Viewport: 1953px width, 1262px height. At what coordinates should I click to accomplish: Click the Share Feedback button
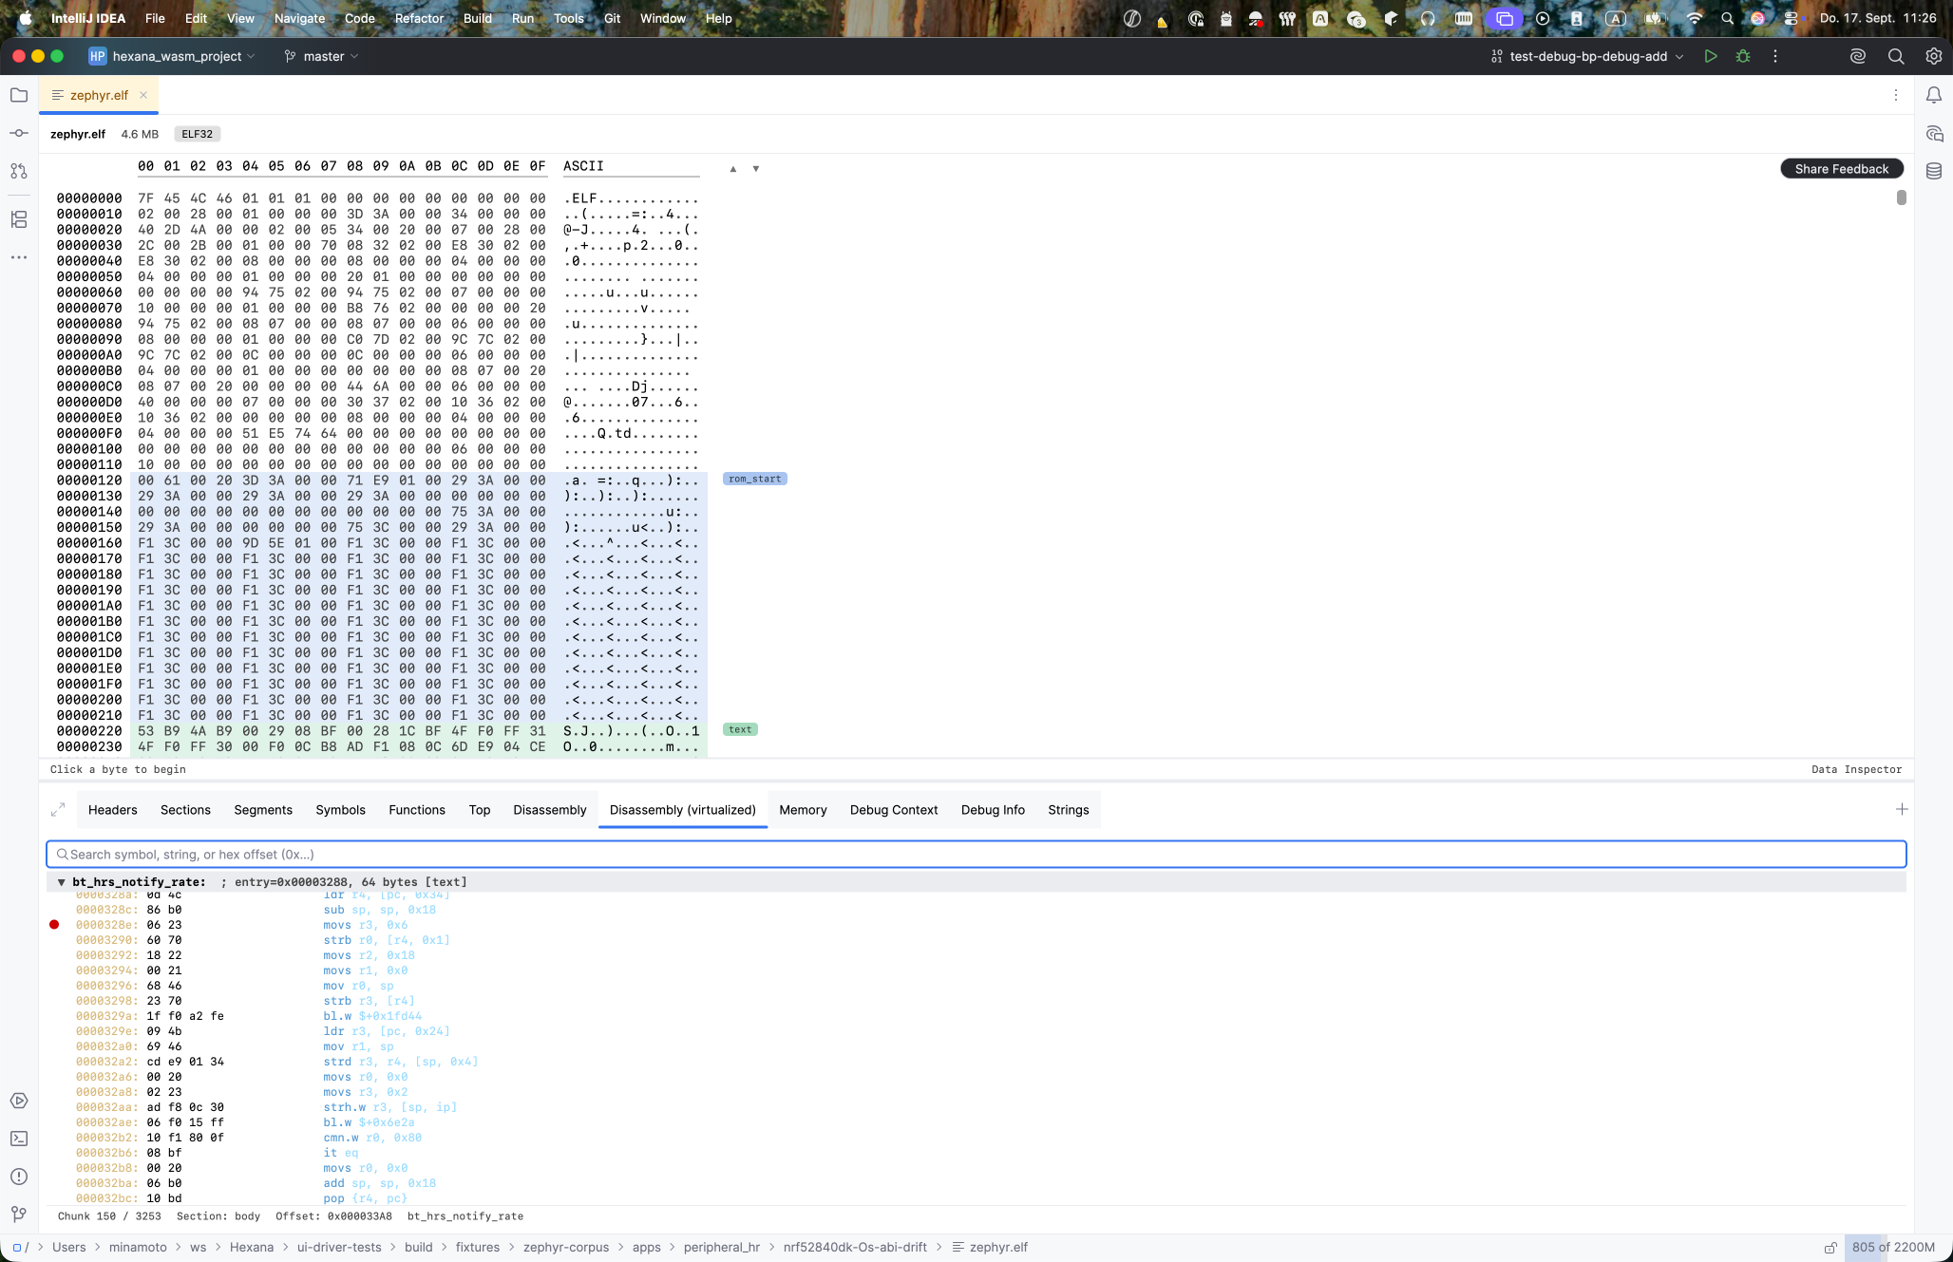tap(1842, 169)
